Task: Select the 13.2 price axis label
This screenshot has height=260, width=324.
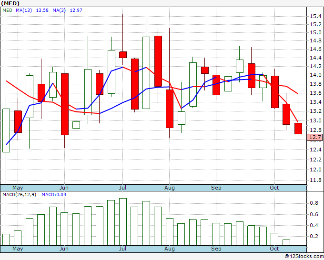Action: click(x=315, y=111)
